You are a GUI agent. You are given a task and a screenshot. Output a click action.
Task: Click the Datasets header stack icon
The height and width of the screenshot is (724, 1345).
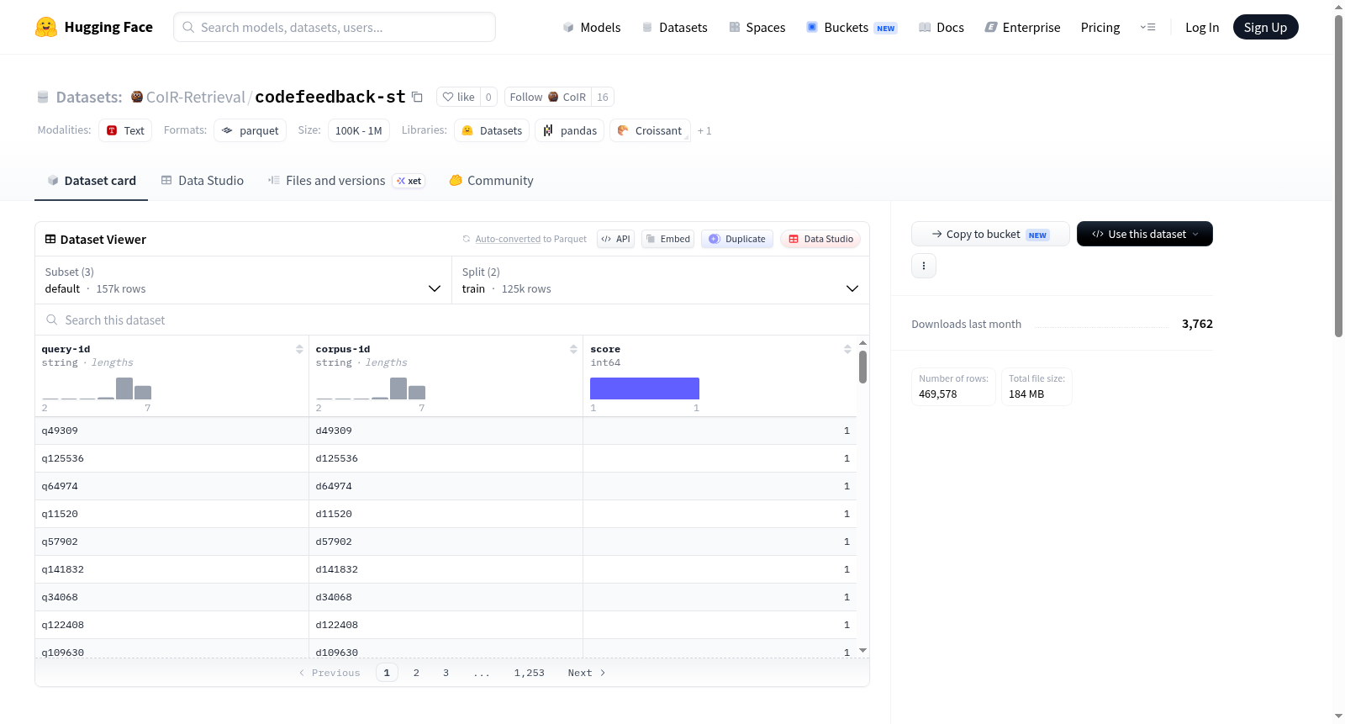[43, 97]
